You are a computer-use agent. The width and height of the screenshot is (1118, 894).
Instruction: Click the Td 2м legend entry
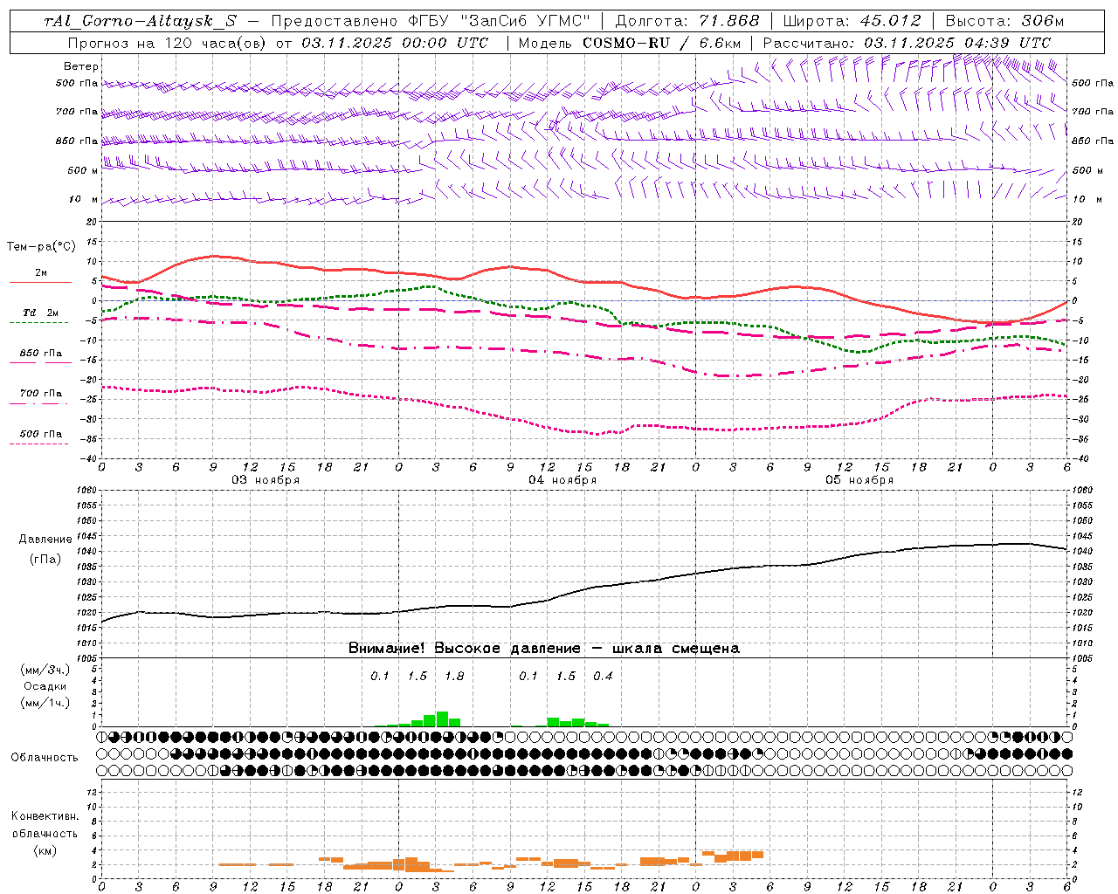point(41,313)
